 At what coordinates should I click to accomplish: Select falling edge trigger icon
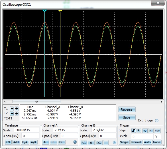[x=139, y=131]
